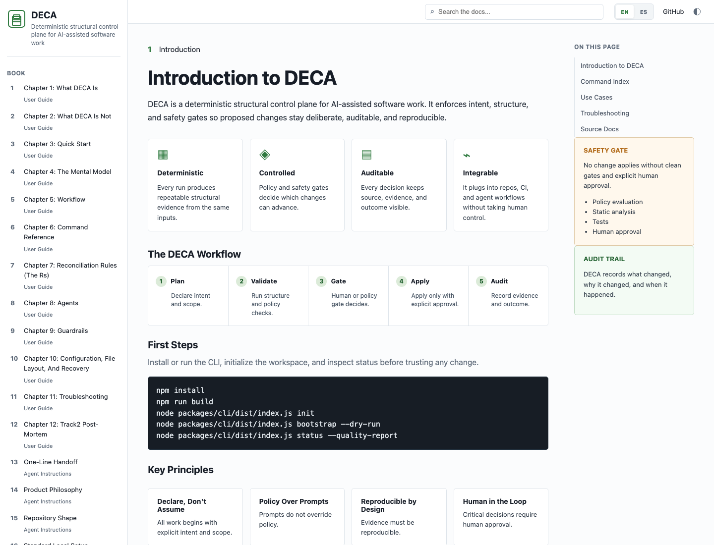
Task: Open One-Line Handoff page
Action: tap(64, 467)
